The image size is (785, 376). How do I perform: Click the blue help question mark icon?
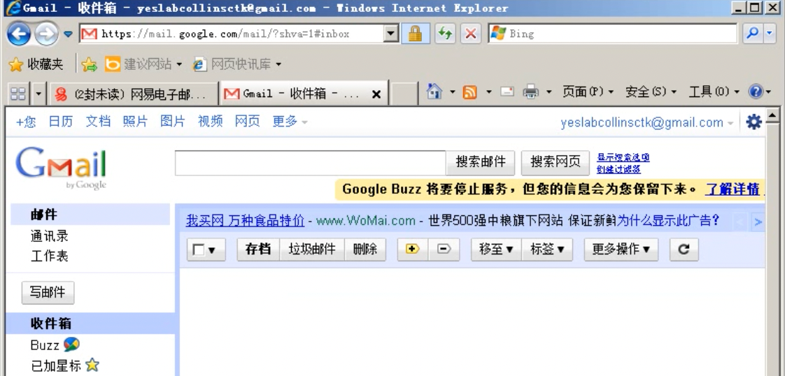(x=755, y=92)
